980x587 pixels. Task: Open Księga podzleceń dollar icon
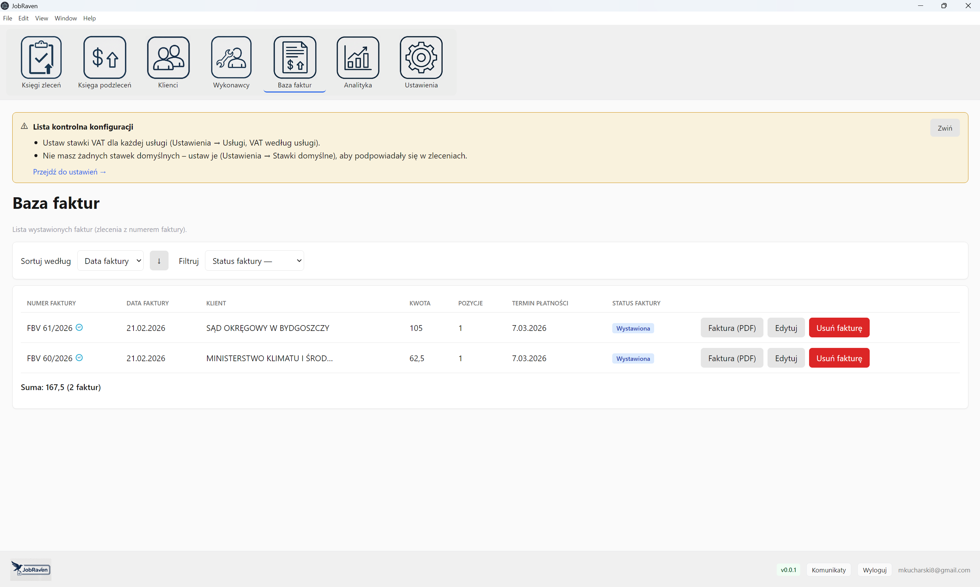(105, 58)
